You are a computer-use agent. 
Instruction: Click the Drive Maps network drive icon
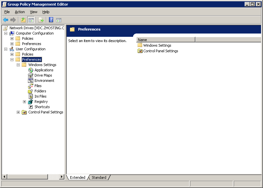click(x=30, y=75)
